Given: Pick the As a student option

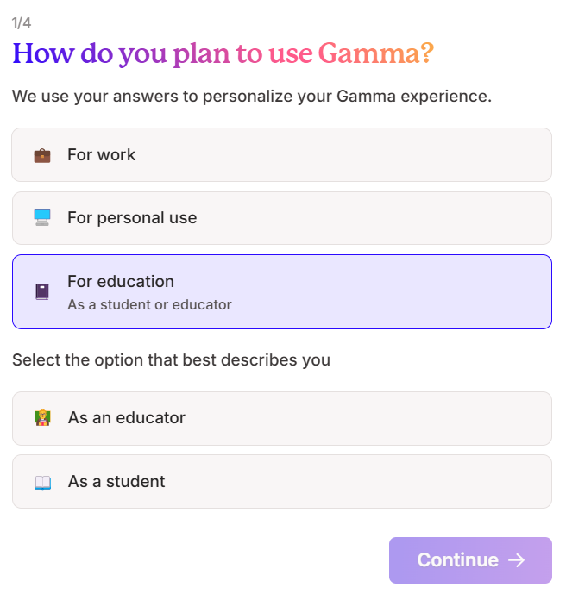Looking at the screenshot, I should coord(282,481).
